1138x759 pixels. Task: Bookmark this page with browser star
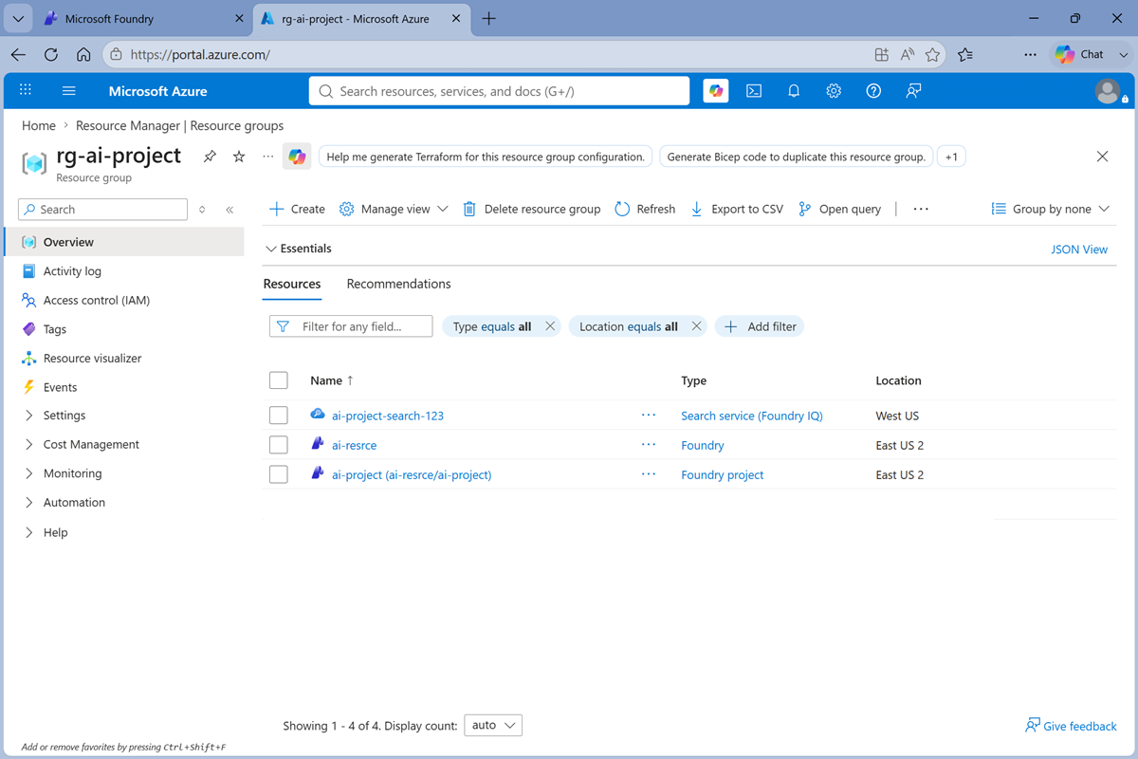(x=933, y=55)
